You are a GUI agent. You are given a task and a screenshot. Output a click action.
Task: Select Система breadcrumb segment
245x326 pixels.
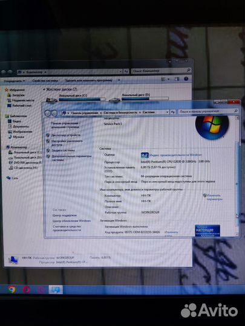[149, 112]
